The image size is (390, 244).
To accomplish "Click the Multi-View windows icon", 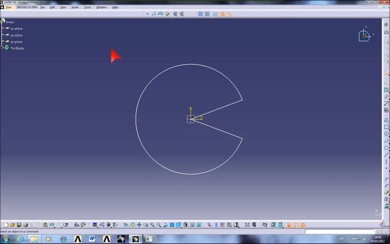I will 172,225.
